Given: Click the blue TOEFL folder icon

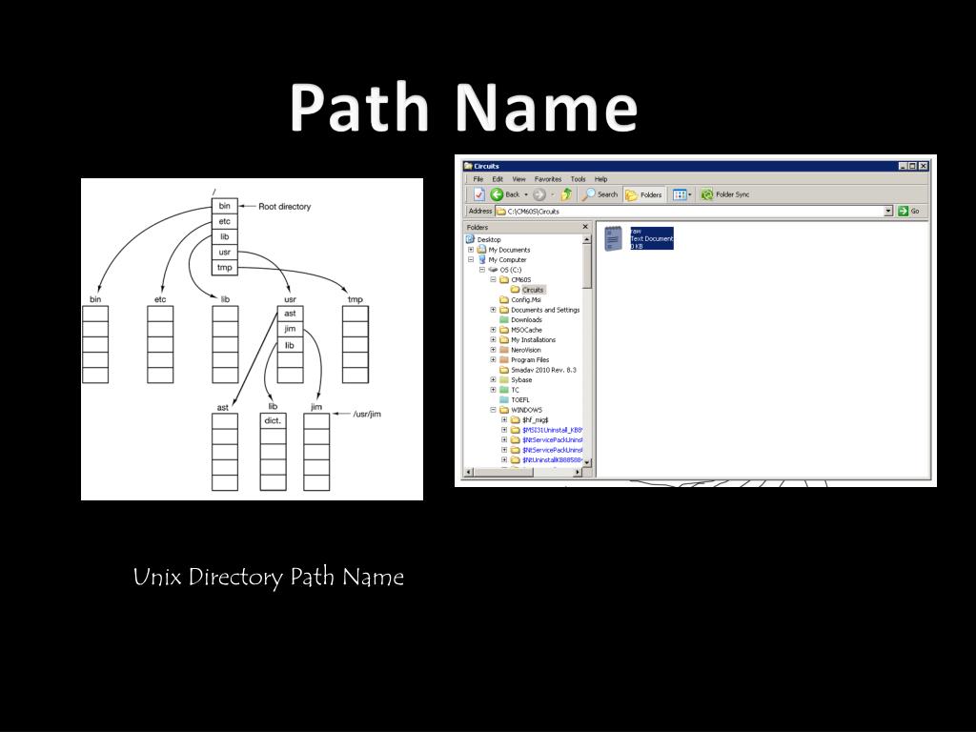Looking at the screenshot, I should [504, 399].
